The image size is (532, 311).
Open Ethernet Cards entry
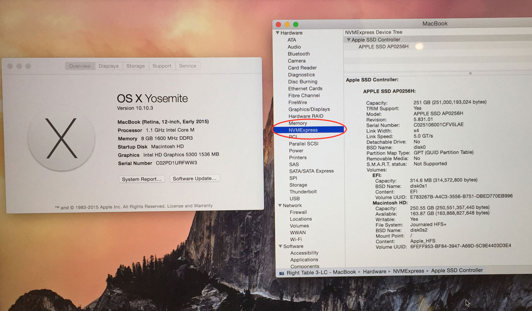coord(305,88)
